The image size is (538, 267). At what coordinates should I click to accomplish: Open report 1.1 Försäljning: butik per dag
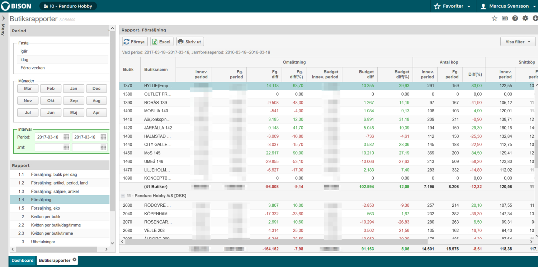coord(60,174)
